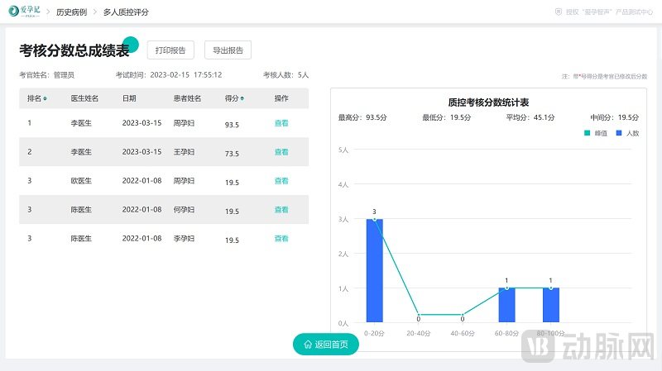Click the home icon in 返回首页 button
The height and width of the screenshot is (371, 662).
[x=308, y=345]
